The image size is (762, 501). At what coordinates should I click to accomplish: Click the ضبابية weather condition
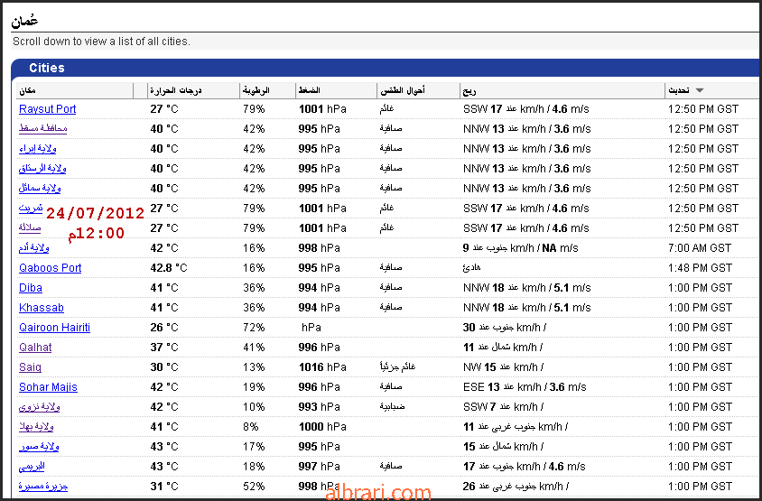(392, 407)
